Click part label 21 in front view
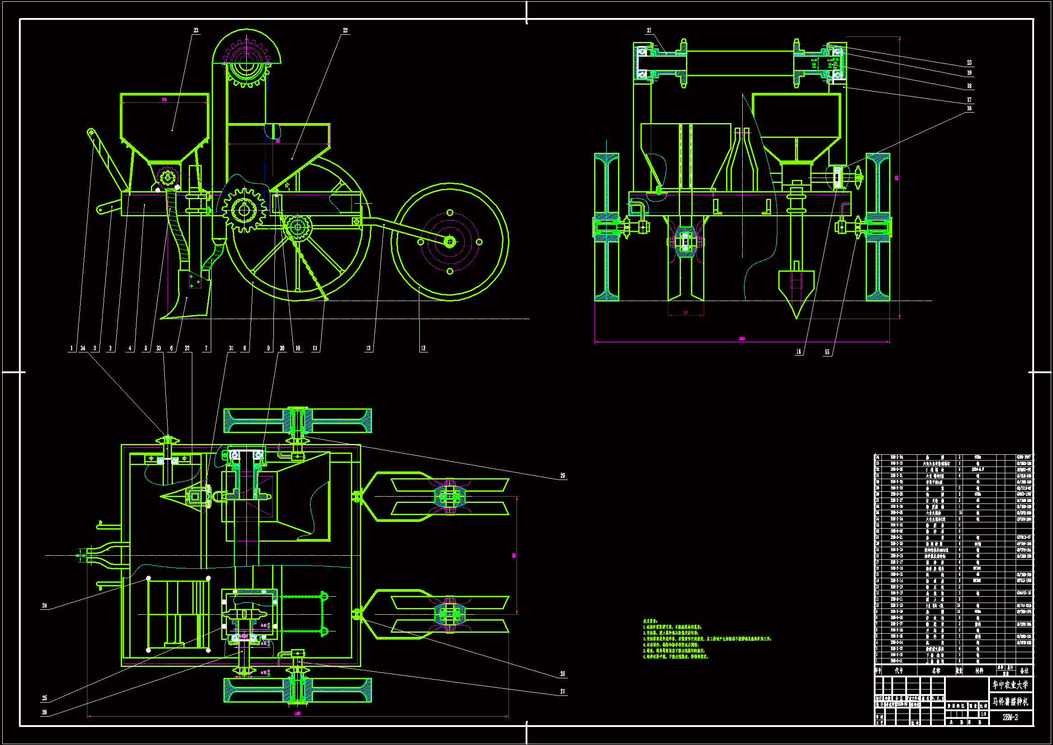Screen dimensions: 1053x745 [649, 31]
